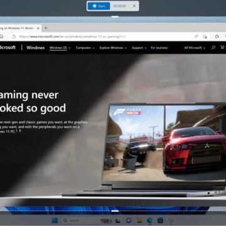226x226 pixels.
Task: Close the screen recorder bar
Action: tap(134, 6)
